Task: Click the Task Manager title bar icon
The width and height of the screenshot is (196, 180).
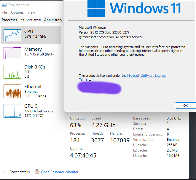Action: 4,5
